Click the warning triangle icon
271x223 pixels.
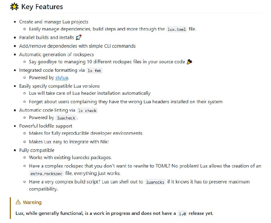pyautogui.click(x=18, y=202)
